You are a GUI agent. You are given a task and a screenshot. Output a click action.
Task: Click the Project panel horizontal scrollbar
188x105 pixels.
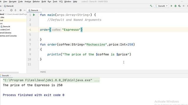9,73
